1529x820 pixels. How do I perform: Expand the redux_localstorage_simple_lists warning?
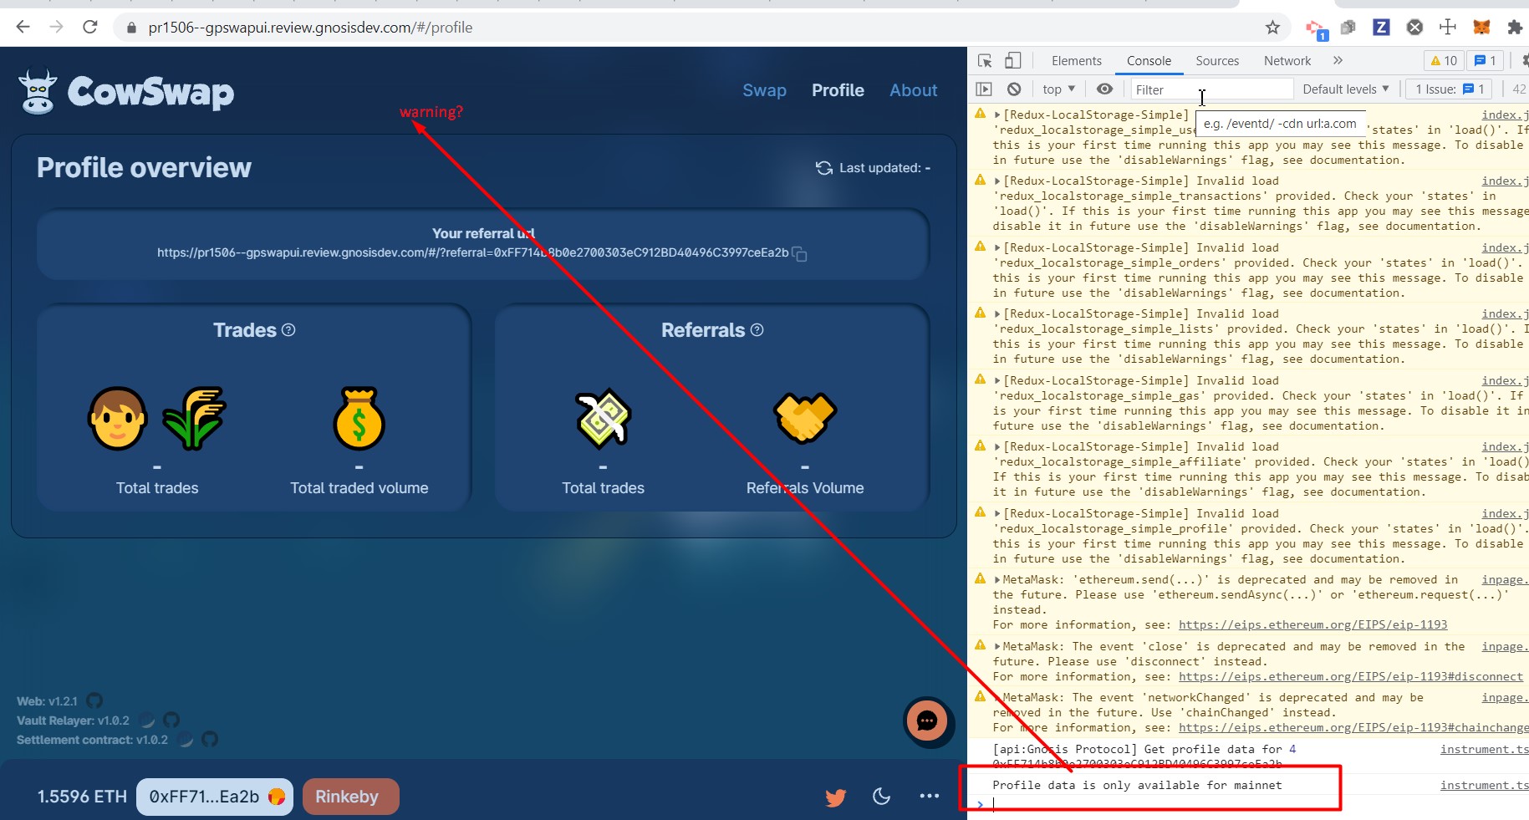[x=997, y=314]
